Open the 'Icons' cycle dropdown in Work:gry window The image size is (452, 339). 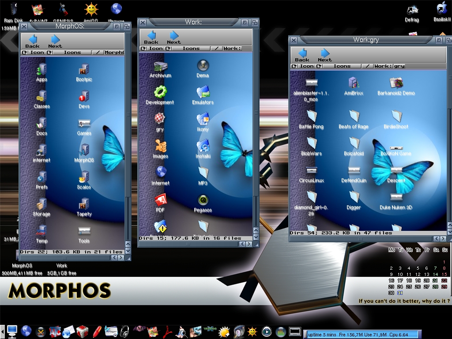339,66
